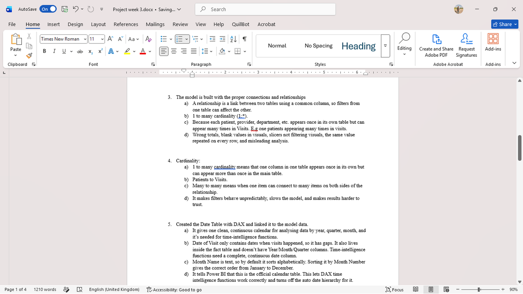Apply the No Spacing style
Image resolution: width=523 pixels, height=294 pixels.
tap(319, 46)
